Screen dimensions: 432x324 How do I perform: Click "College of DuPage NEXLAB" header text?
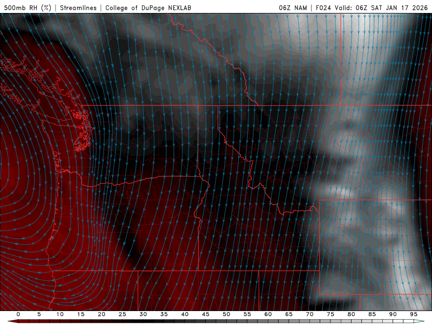tap(148, 8)
